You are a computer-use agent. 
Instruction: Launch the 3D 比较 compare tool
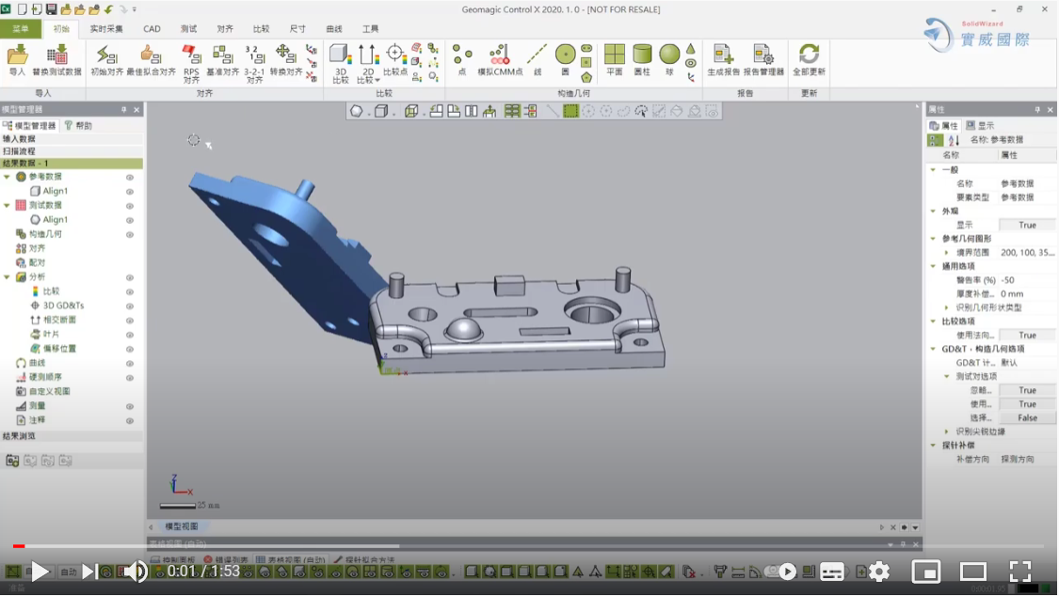(341, 63)
